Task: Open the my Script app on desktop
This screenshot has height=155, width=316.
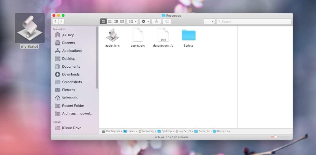Action: coord(29,28)
